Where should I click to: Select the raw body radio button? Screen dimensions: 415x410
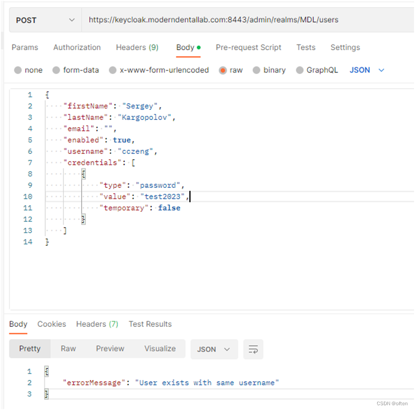223,70
